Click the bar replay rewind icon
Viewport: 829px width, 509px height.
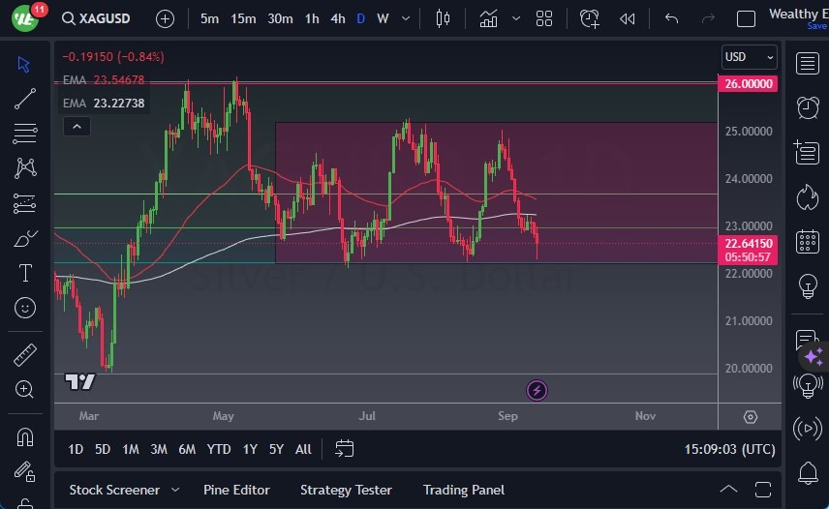(628, 18)
